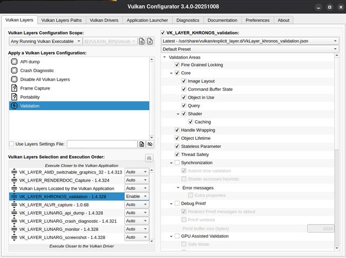The image size is (346, 258).
Task: Select the API dump configuration row
Action: pos(79,61)
